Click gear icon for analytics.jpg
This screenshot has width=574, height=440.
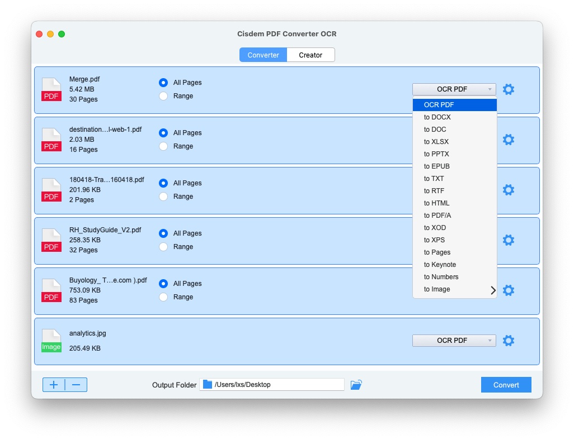pos(508,341)
